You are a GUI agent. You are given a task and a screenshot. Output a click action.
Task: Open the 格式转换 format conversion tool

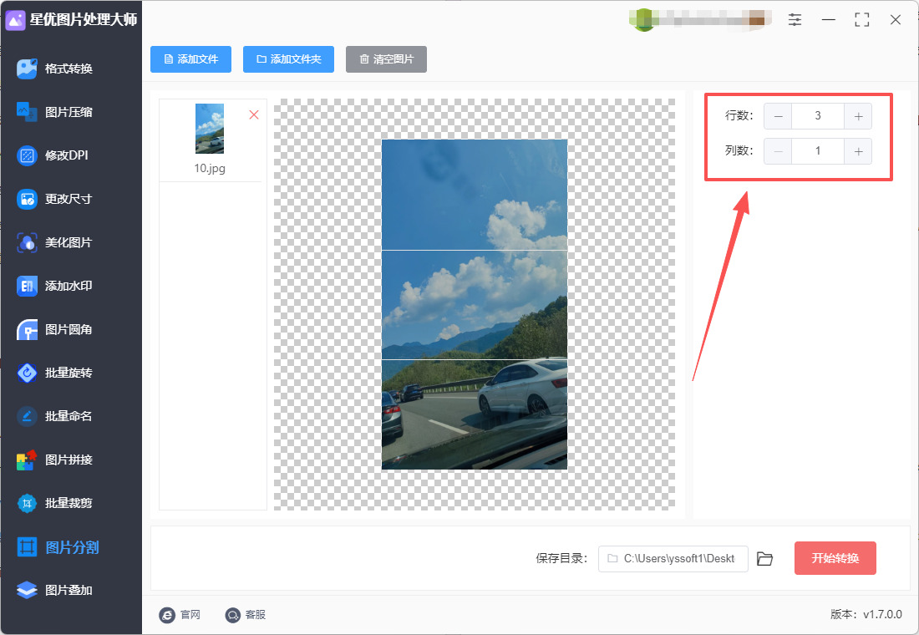[x=54, y=69]
